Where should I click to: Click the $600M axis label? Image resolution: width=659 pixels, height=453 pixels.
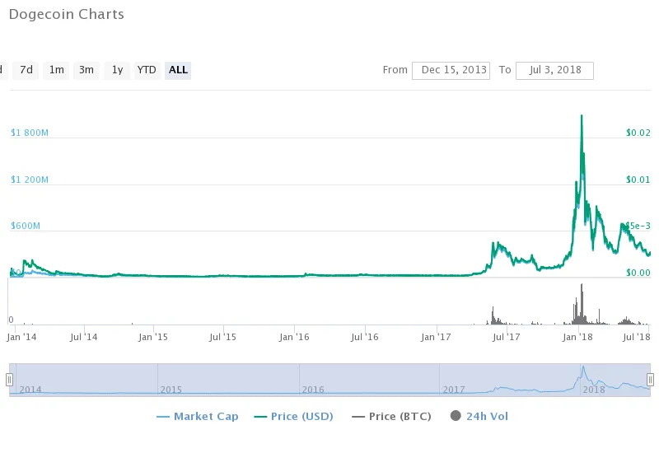26,226
